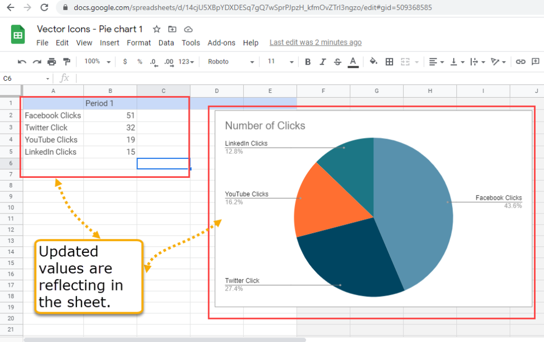The height and width of the screenshot is (342, 544).
Task: Select the cell with value 15
Action: pos(110,152)
